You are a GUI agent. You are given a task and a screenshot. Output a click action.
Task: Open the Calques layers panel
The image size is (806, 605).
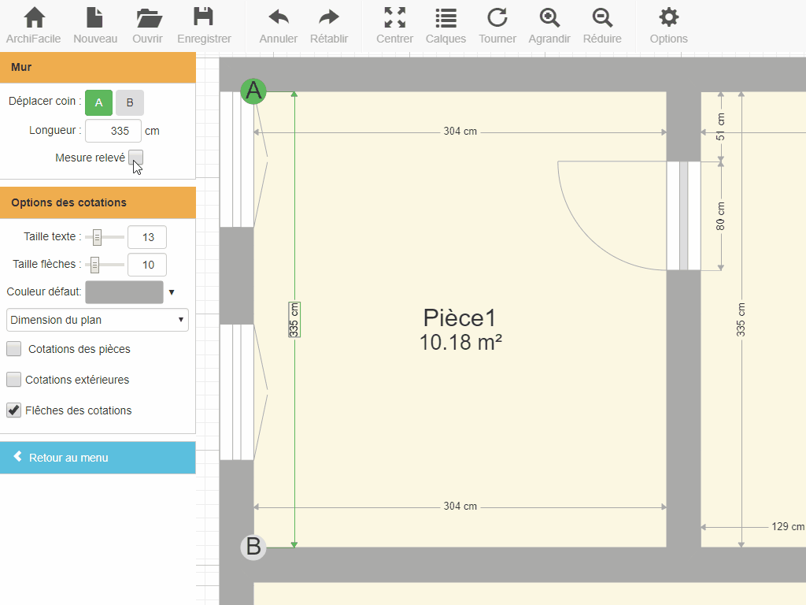[x=446, y=25]
